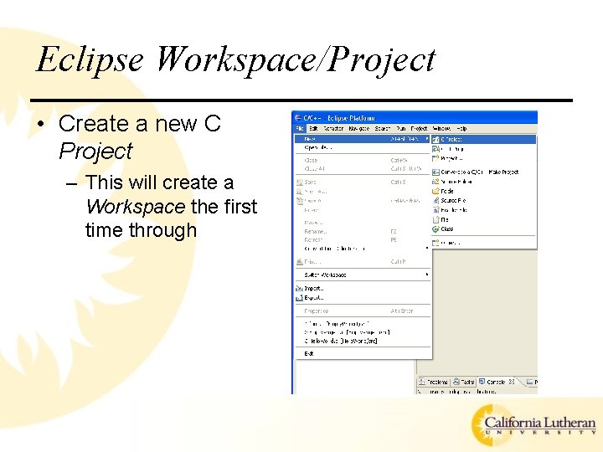
Task: Choose Exit from the File menu
Action: 363,353
